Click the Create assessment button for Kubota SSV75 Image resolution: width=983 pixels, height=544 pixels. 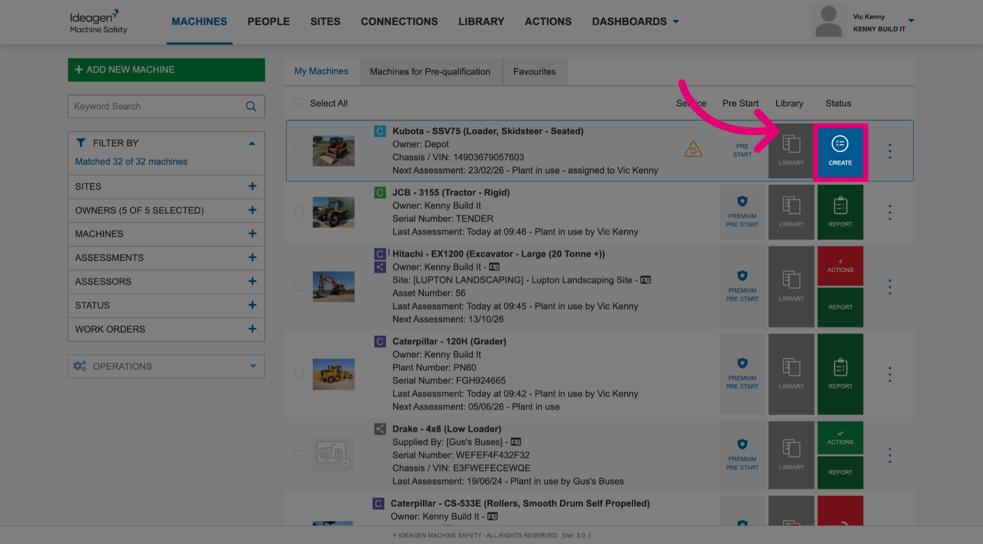click(x=840, y=152)
